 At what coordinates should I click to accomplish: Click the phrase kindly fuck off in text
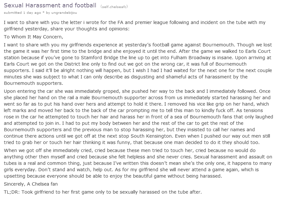[218, 110]
